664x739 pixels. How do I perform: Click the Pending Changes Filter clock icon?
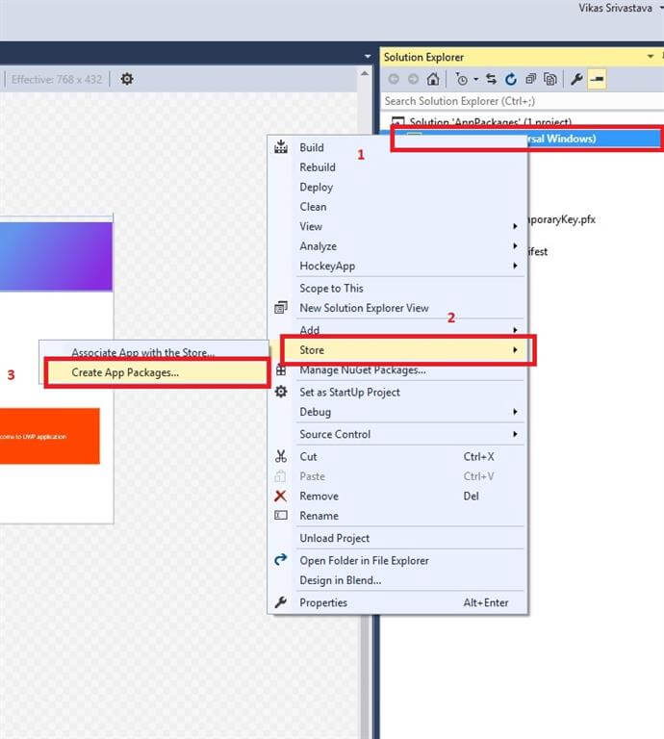pyautogui.click(x=461, y=79)
